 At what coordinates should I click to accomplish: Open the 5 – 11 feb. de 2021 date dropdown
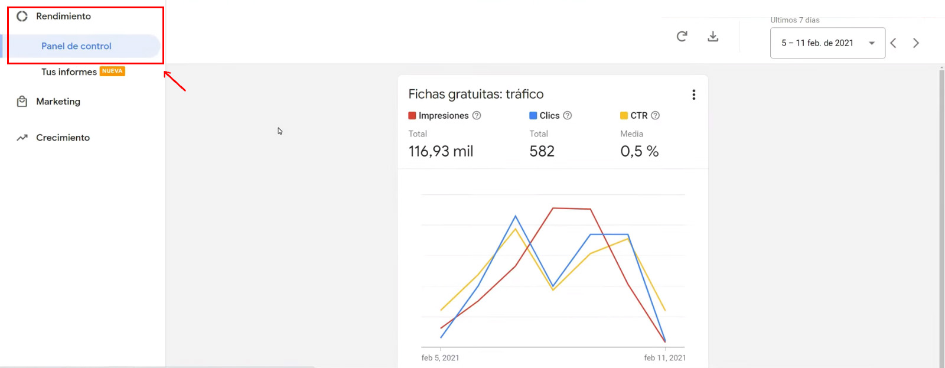[x=827, y=43]
